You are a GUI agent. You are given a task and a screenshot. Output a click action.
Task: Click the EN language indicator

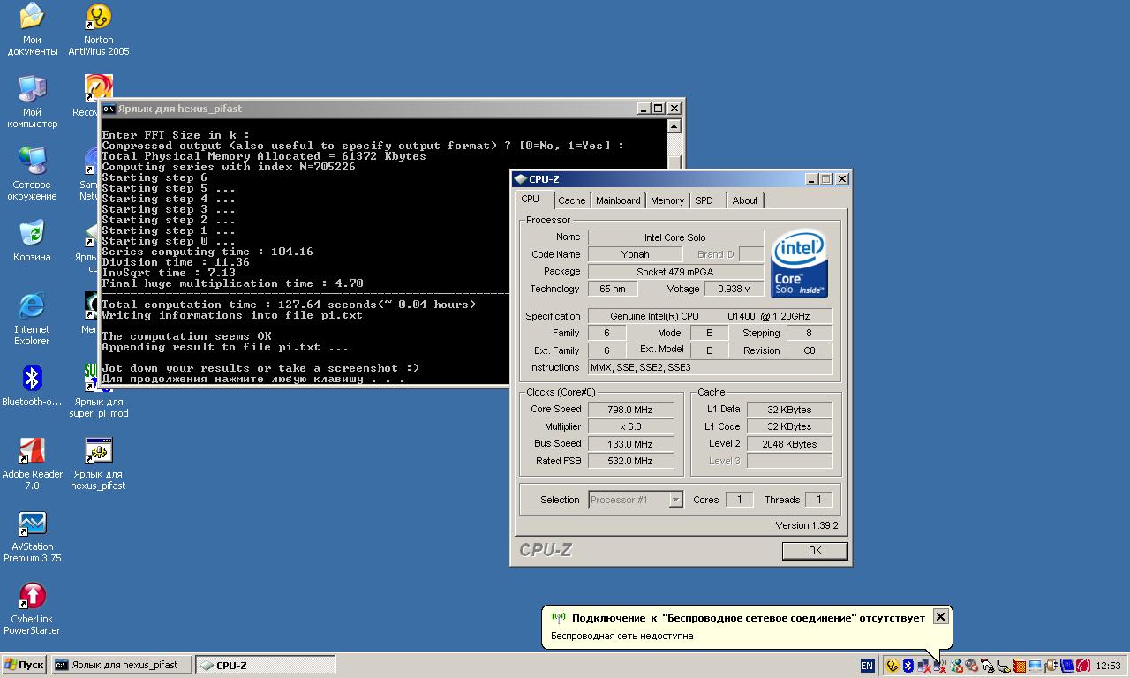[867, 666]
